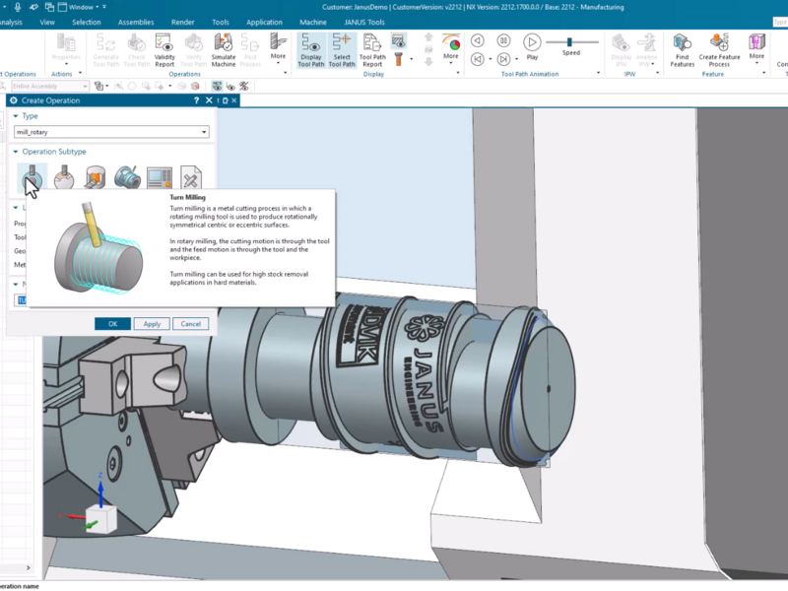Open the Application ribbon tab

264,22
